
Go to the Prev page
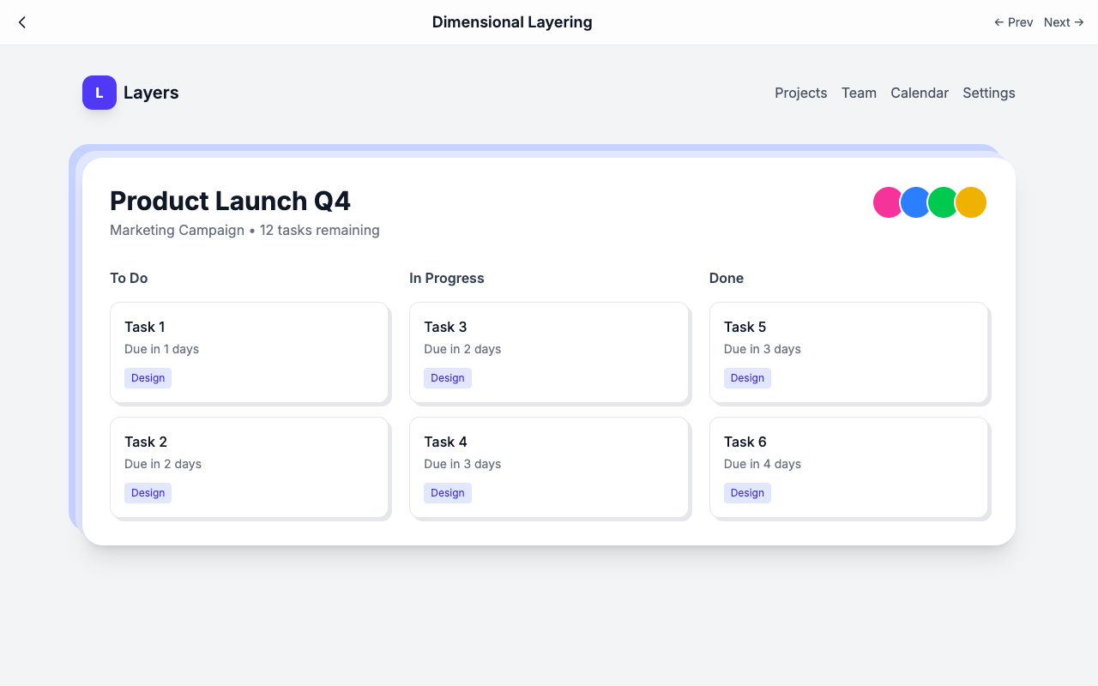[1013, 22]
